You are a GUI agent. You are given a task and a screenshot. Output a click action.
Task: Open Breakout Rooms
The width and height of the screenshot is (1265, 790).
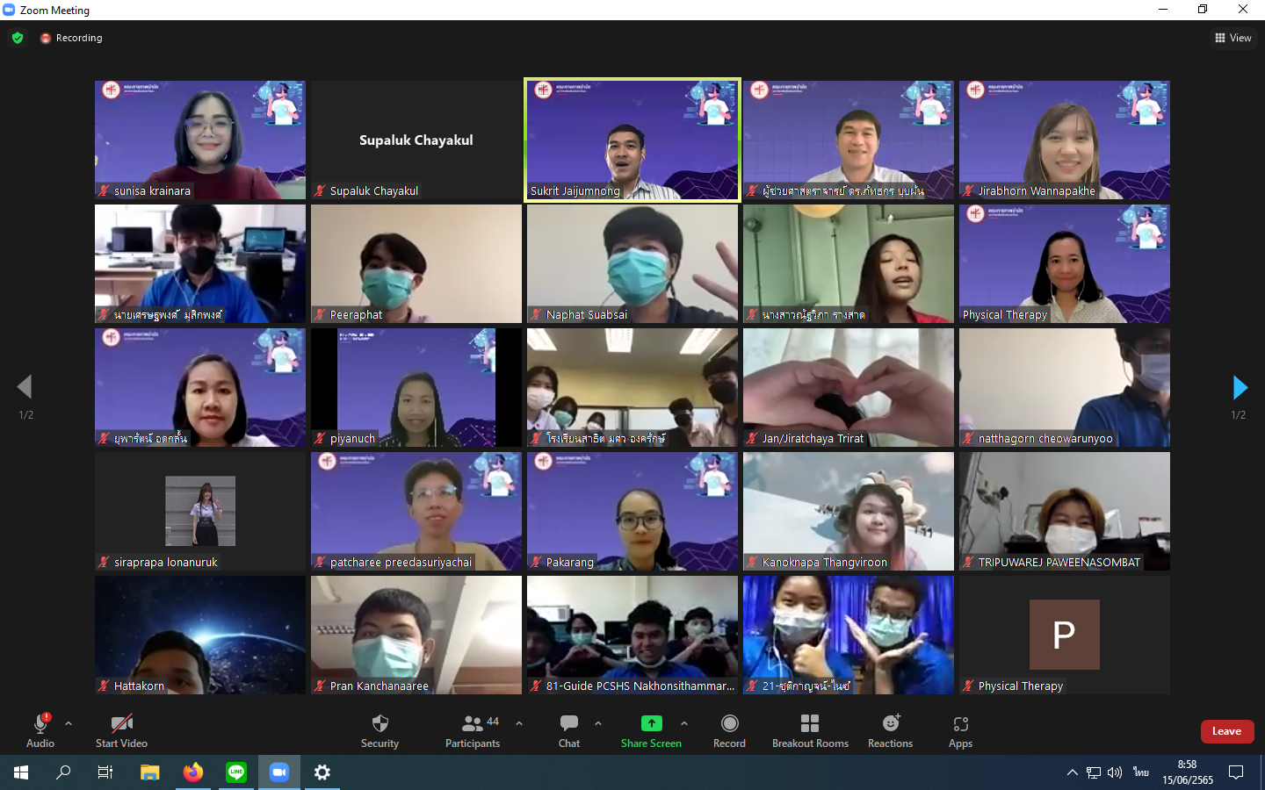[810, 730]
